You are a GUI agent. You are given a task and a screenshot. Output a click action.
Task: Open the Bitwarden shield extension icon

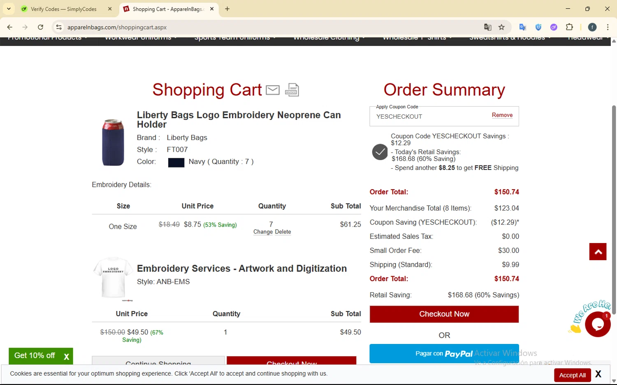point(538,27)
